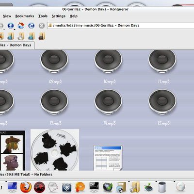
Task: Expand the arrow above the trash can icon
Action: click(156, 181)
